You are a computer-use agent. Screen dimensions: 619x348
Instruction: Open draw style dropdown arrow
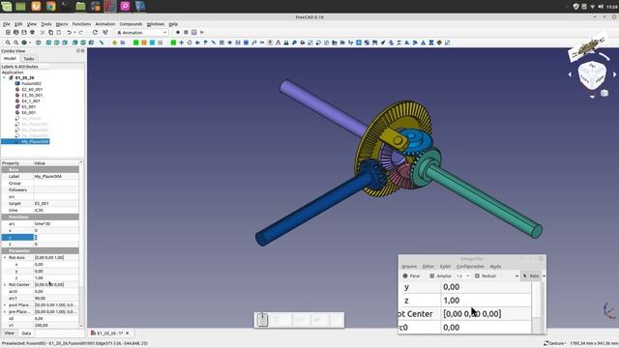30,43
